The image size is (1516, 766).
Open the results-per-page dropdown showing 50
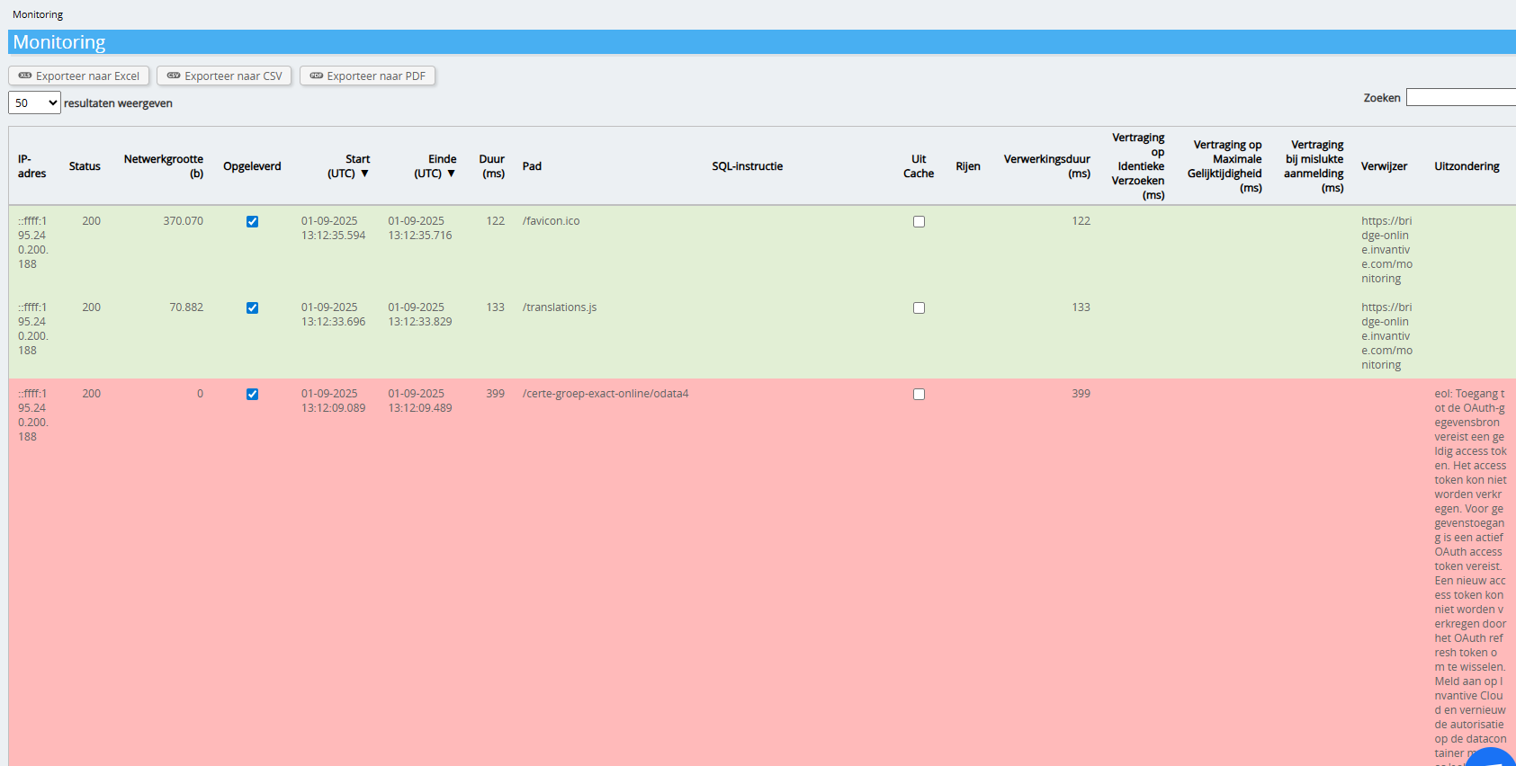click(x=34, y=102)
